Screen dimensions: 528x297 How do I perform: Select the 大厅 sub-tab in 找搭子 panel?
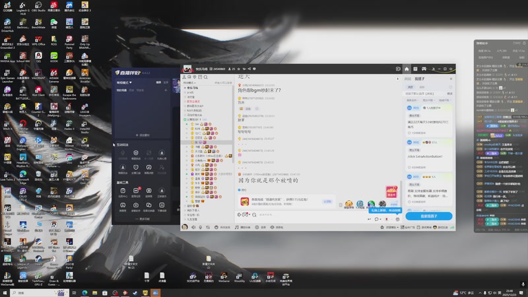coord(410,87)
